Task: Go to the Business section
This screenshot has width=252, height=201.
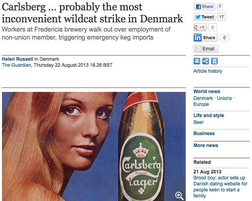Action: 204,133
